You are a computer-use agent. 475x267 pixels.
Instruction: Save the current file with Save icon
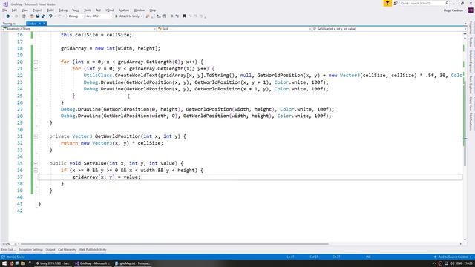tap(38, 16)
